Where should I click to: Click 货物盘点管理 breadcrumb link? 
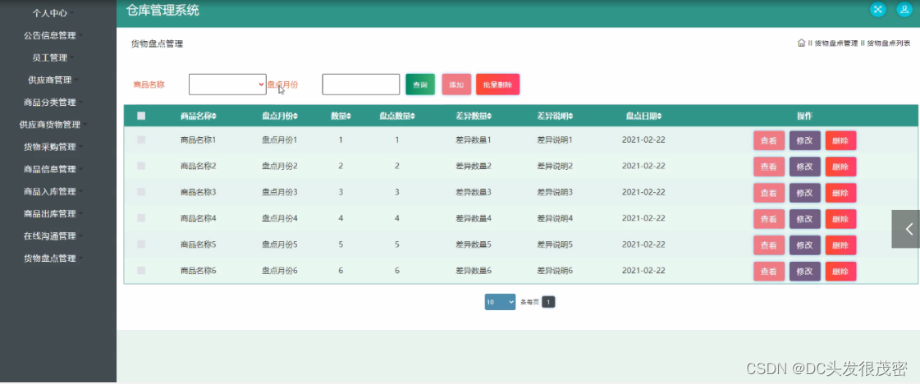pyautogui.click(x=836, y=43)
